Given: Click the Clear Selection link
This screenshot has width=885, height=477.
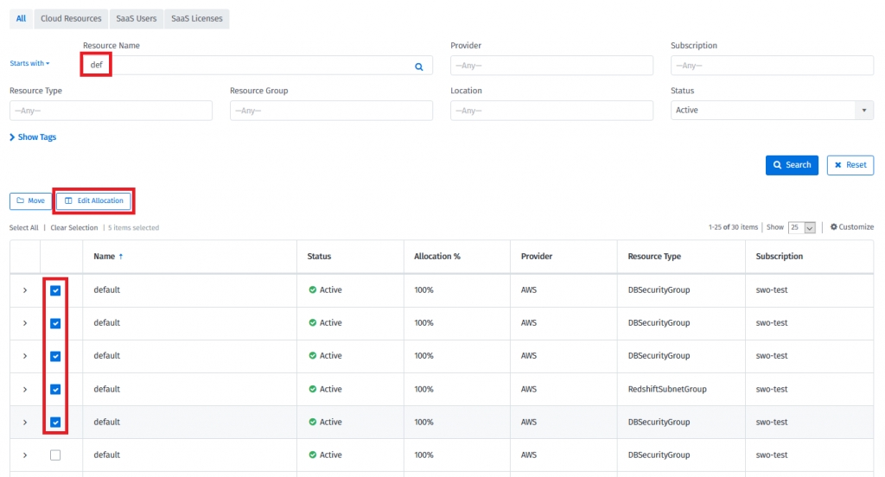Looking at the screenshot, I should pyautogui.click(x=73, y=228).
